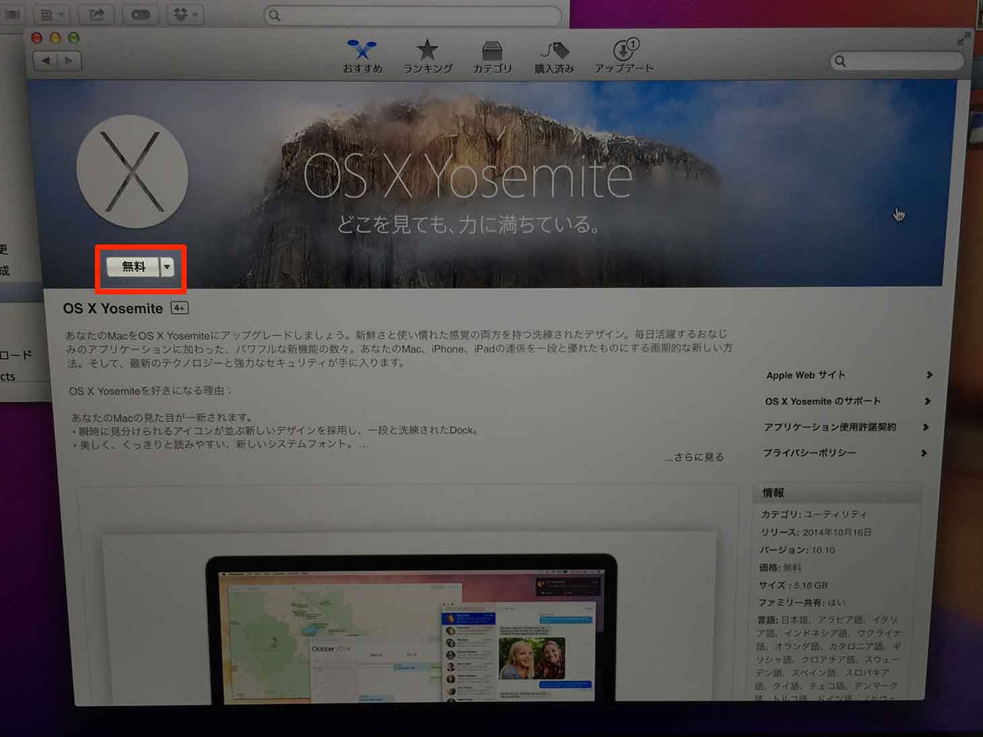Click the 4+ age rating badge
Screen dimensions: 983x737
pos(179,308)
